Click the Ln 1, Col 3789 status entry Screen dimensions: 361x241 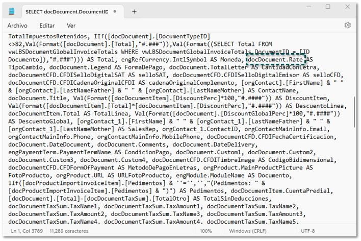point(27,231)
